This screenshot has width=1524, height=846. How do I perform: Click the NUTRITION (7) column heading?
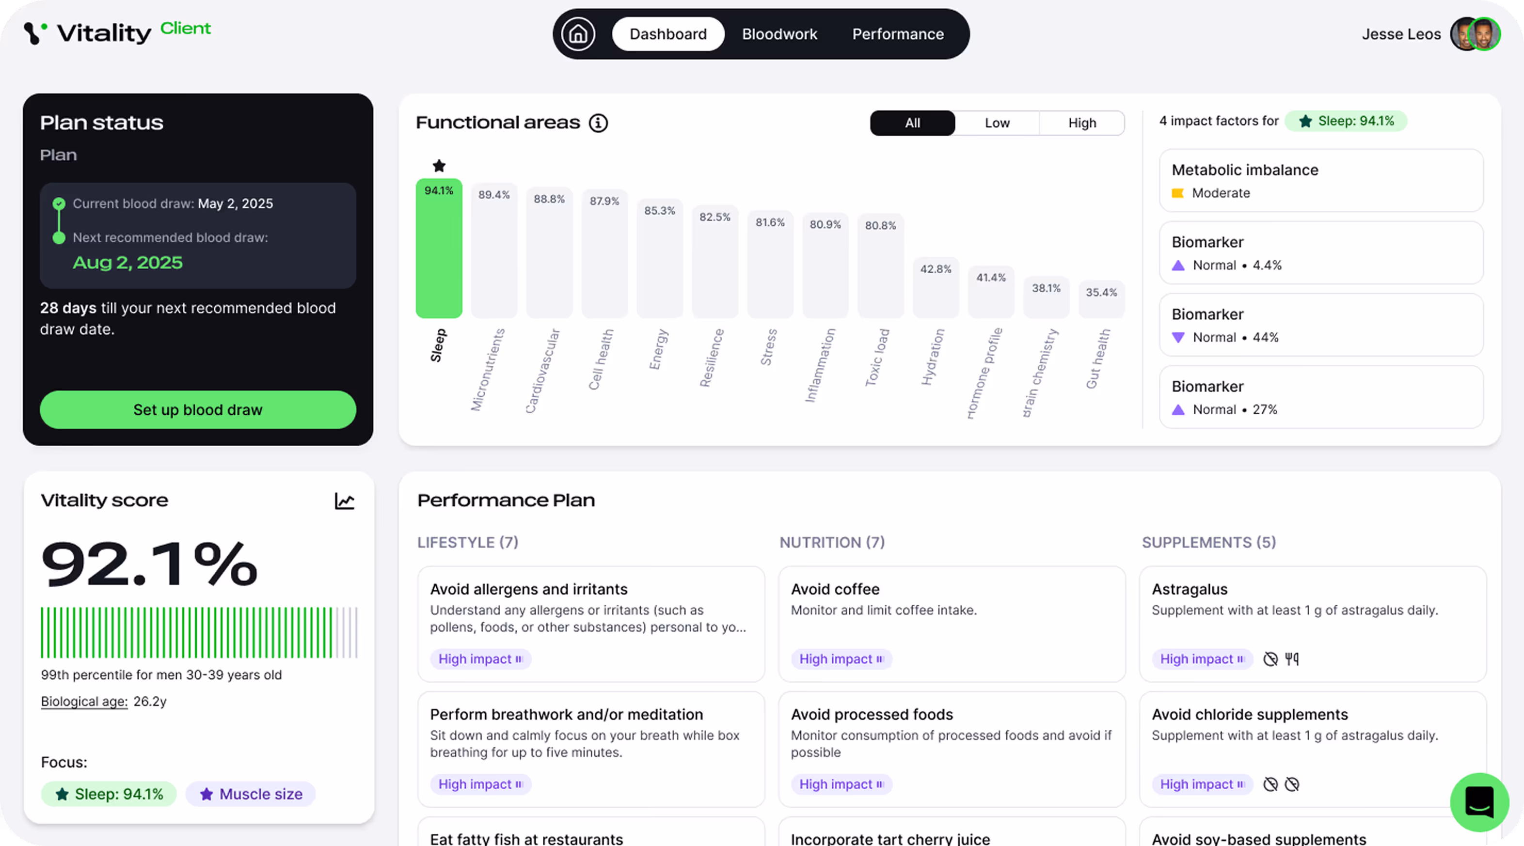coord(832,542)
